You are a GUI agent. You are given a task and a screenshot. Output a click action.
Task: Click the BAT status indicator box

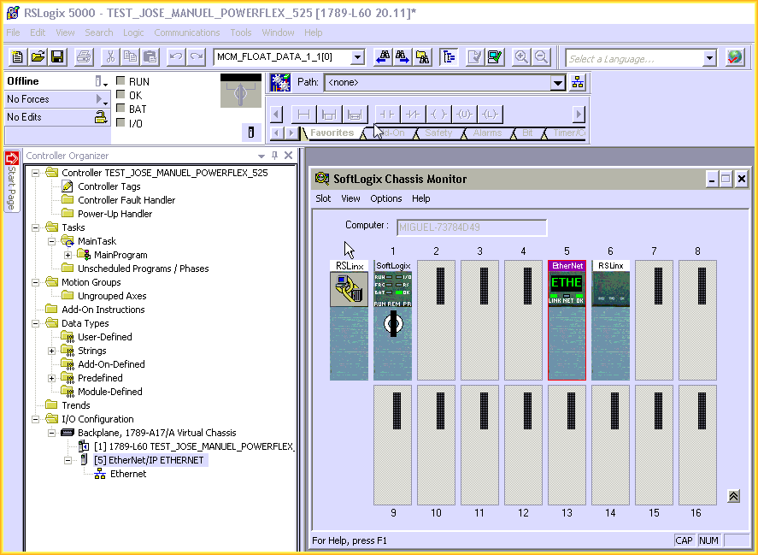[x=120, y=109]
